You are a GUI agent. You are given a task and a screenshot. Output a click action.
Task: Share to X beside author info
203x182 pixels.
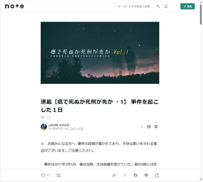click(142, 127)
